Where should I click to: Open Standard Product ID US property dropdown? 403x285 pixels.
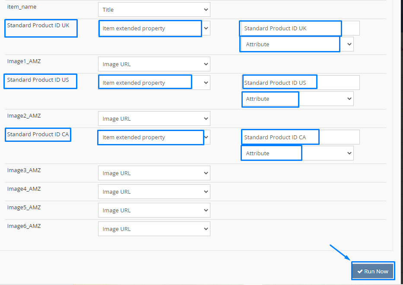point(154,83)
